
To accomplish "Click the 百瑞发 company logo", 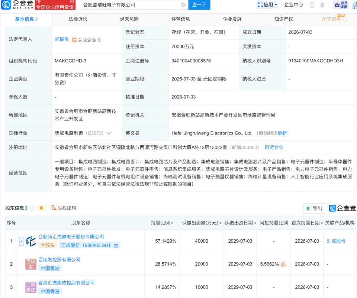I will tap(31, 264).
